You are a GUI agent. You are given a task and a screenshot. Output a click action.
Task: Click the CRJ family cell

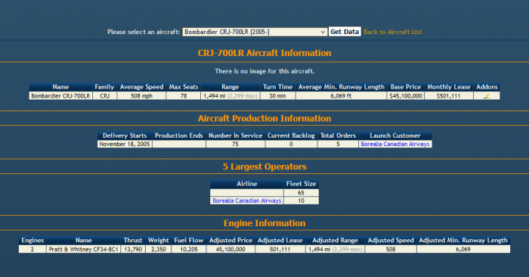pyautogui.click(x=104, y=96)
